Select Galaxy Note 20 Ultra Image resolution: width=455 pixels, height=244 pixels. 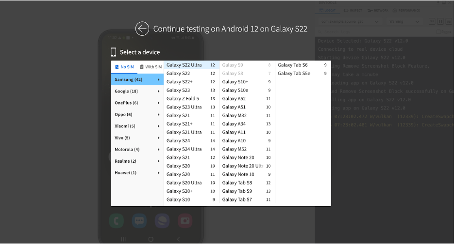247,166
